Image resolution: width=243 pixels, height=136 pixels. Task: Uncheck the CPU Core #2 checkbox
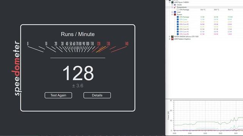pyautogui.click(x=178, y=24)
